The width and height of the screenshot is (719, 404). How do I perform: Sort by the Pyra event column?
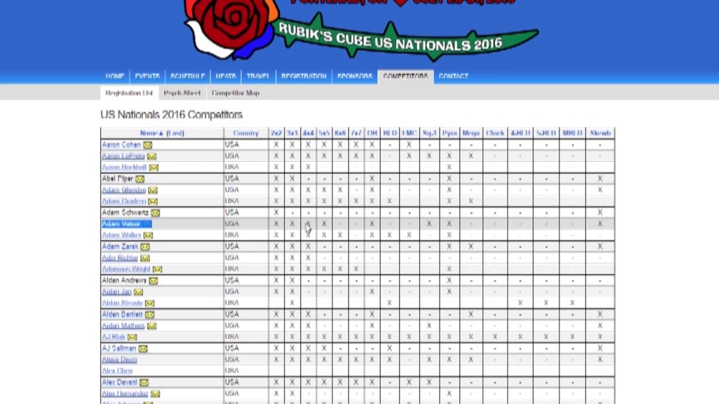click(449, 133)
